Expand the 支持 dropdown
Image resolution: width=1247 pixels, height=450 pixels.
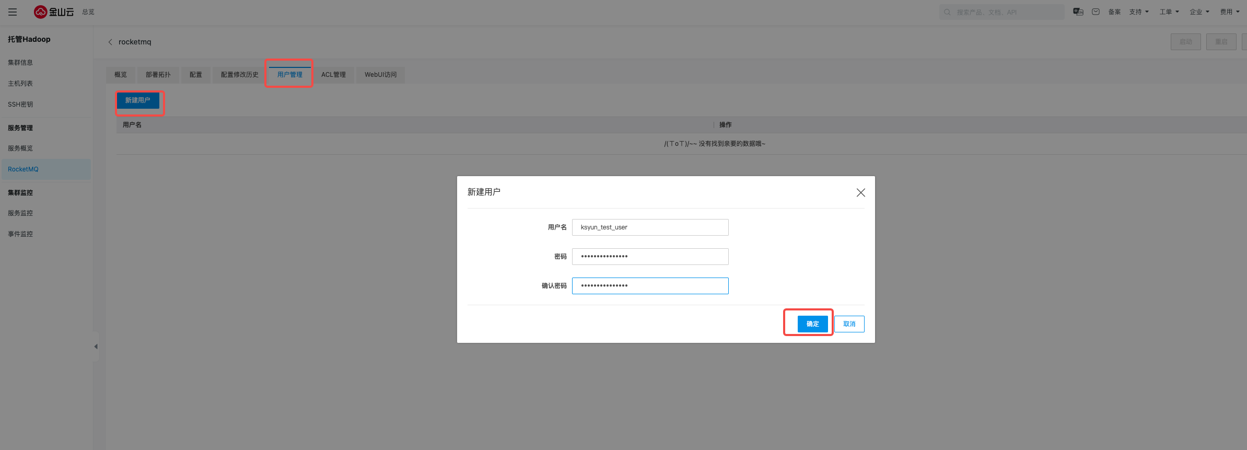(x=1139, y=12)
